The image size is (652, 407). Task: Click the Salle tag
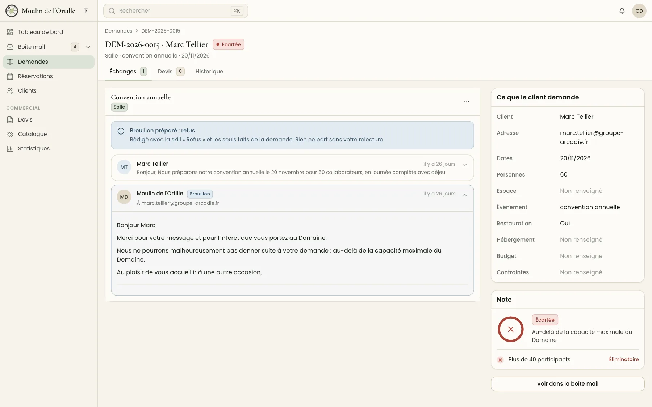(119, 107)
